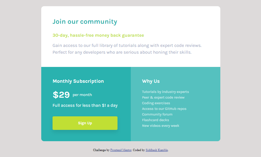Click the Perfect for any developers sentence
This screenshot has height=157, width=261.
coord(122,52)
